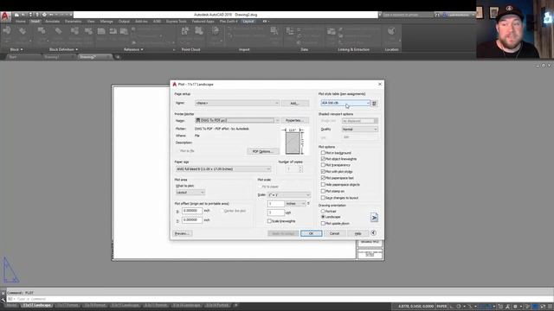The height and width of the screenshot is (311, 554).
Task: Click the Edit Attribute icon in the Block panel
Action: [23, 32]
